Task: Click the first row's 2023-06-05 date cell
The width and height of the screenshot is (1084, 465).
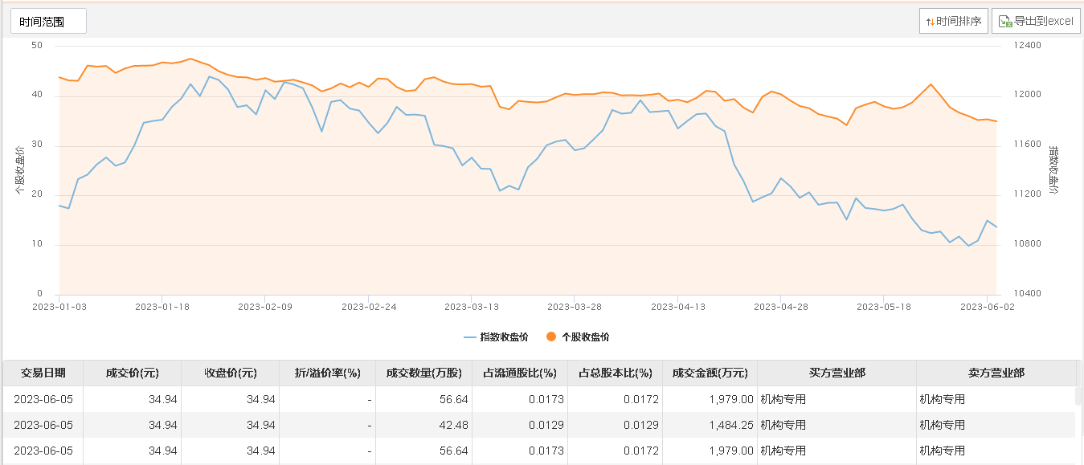Action: coord(43,399)
